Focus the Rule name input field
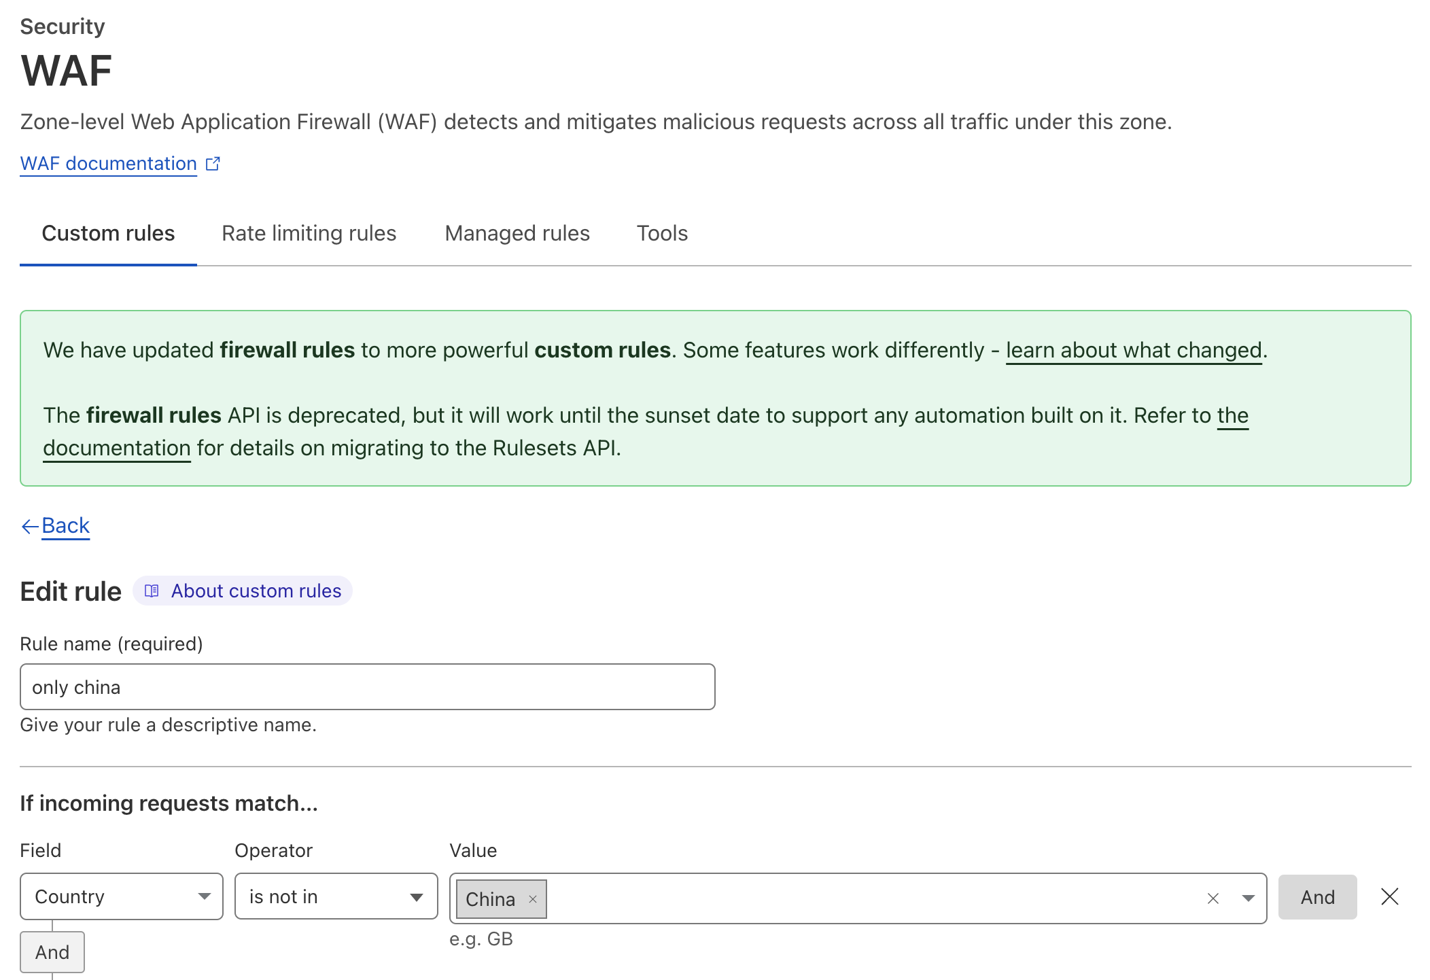This screenshot has height=980, width=1430. pyautogui.click(x=368, y=687)
